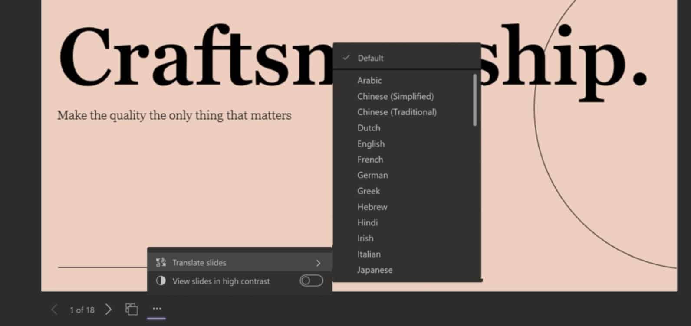Choose Hindi from the language list
Viewport: 691px width, 326px height.
point(367,222)
